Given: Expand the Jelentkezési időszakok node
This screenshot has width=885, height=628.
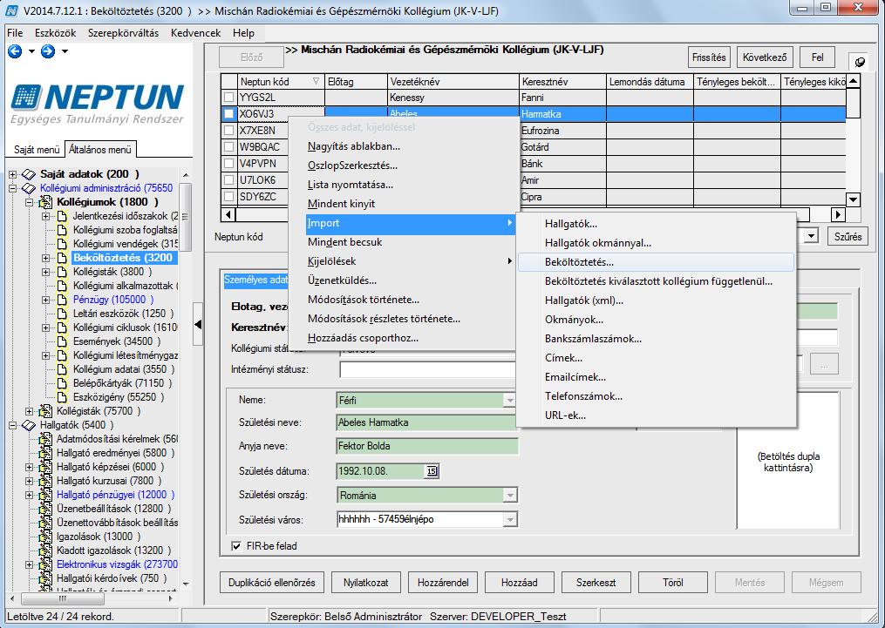Looking at the screenshot, I should pos(46,216).
